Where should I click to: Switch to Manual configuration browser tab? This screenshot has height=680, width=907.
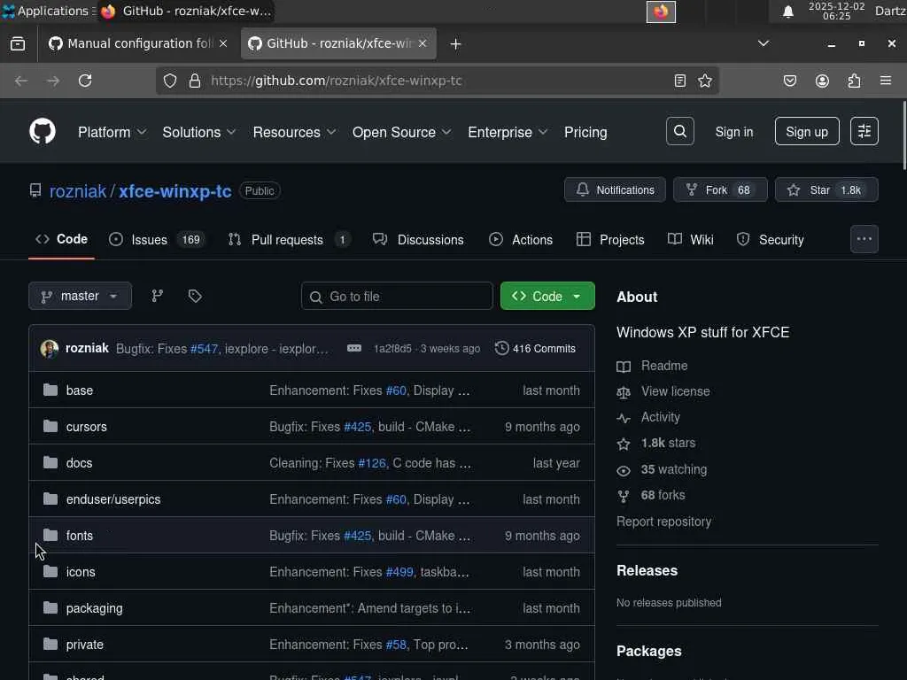tap(137, 43)
